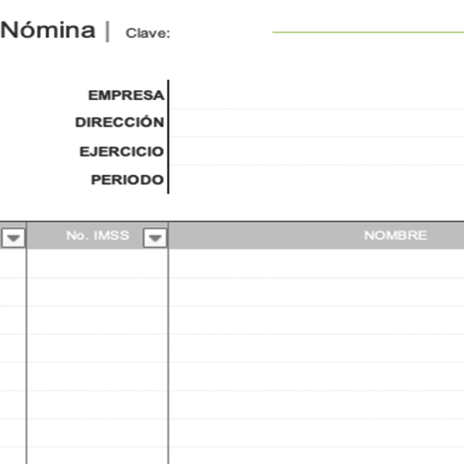The image size is (464, 464).
Task: Select the PERIODO entry field
Action: tap(316, 180)
